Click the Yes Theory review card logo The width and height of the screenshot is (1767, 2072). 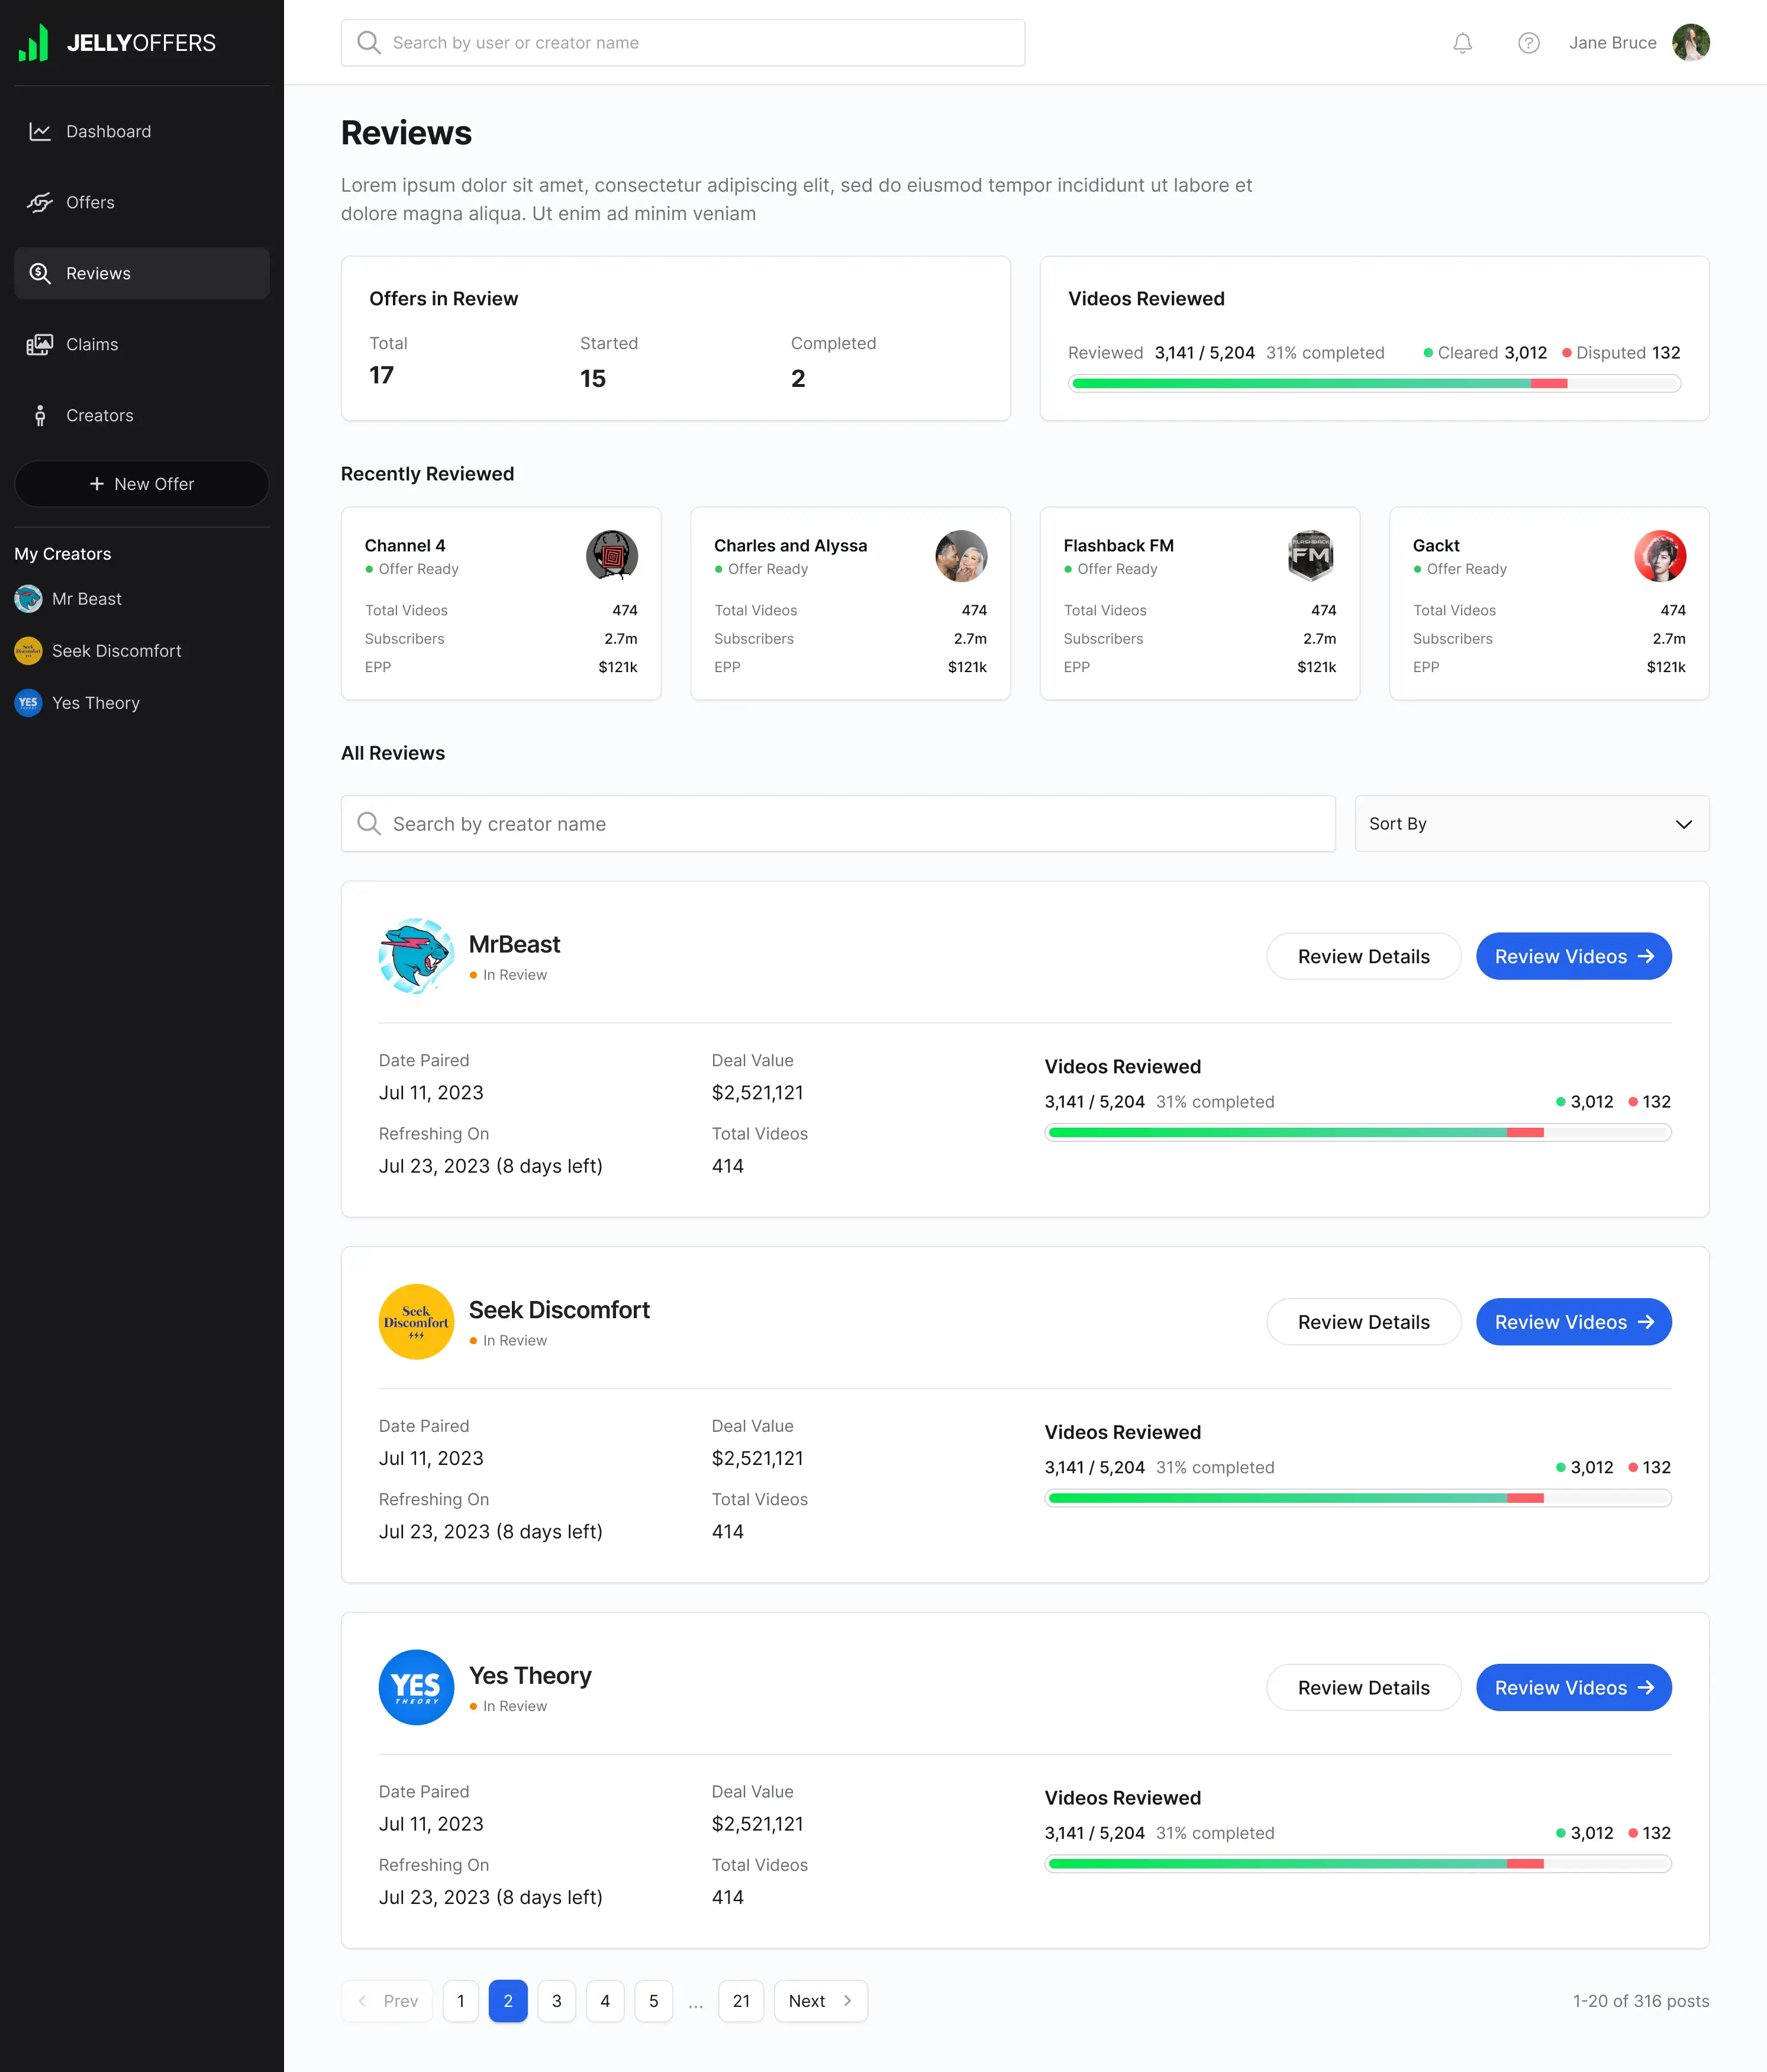pos(416,1687)
